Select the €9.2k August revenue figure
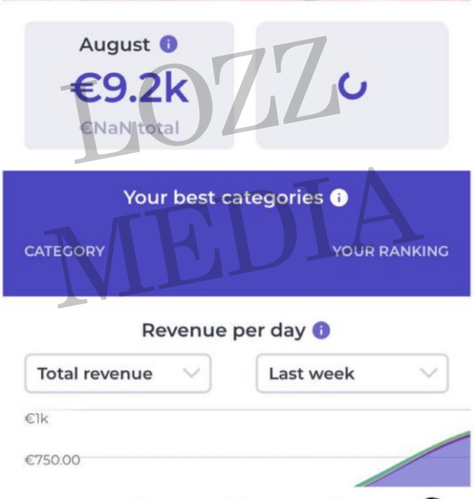Viewport: 473px width, 499px height. coord(129,89)
